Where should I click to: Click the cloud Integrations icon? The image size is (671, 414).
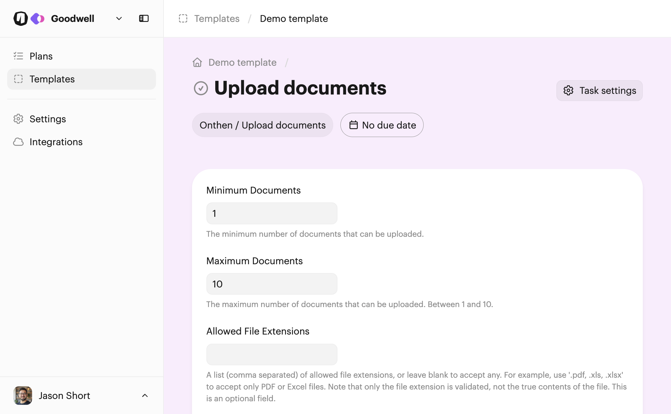[18, 142]
